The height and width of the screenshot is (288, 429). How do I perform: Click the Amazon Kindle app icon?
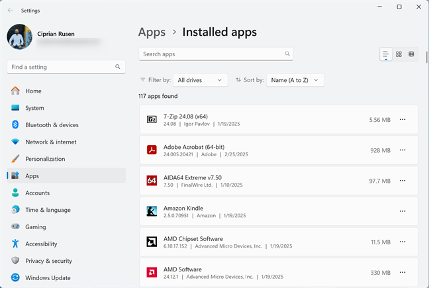[152, 211]
